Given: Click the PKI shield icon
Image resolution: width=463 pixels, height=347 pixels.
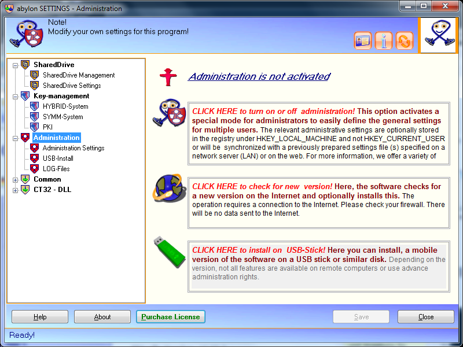Looking at the screenshot, I should click(x=35, y=127).
